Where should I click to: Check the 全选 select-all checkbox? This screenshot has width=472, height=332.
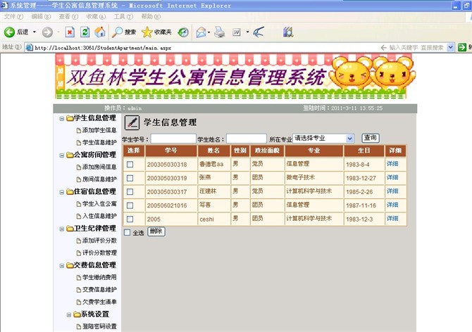point(128,233)
